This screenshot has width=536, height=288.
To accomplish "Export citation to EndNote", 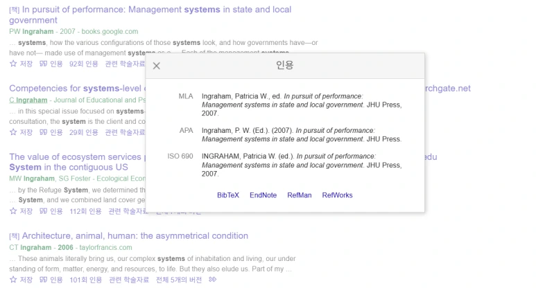I will pos(263,195).
